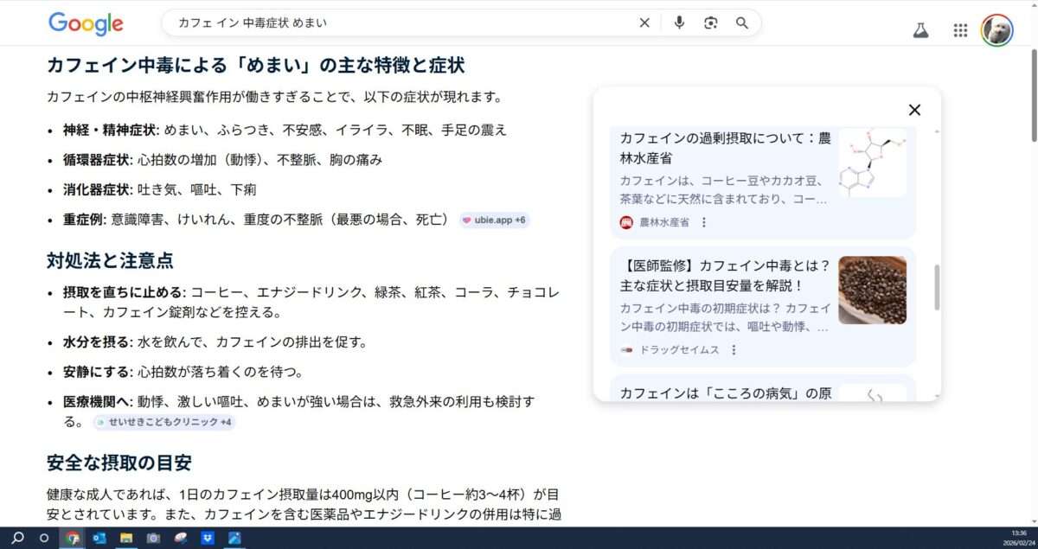
Task: Submit search with the magnifier icon
Action: 742,23
